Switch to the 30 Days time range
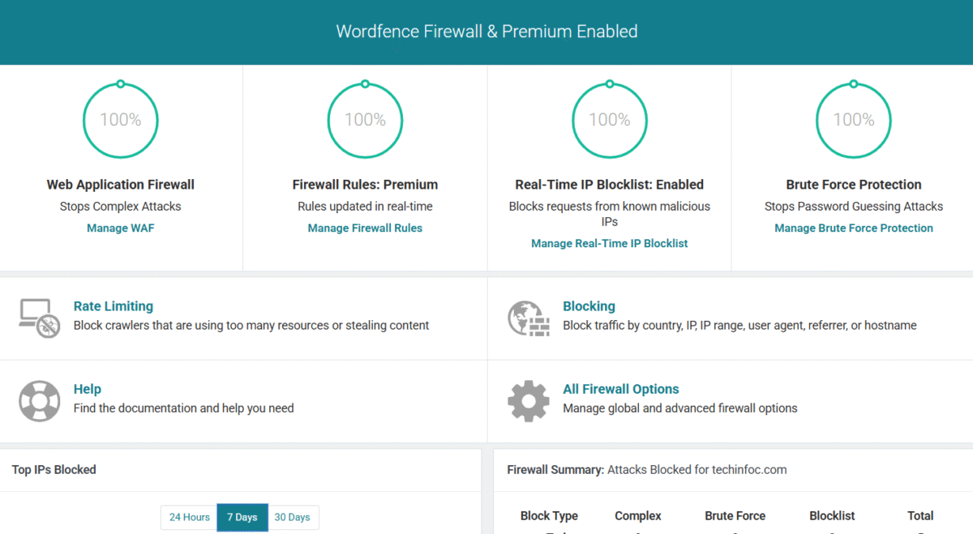973x534 pixels. [292, 517]
